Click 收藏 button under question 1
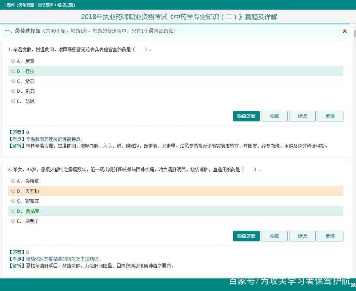This screenshot has height=291, width=356. pyautogui.click(x=274, y=116)
